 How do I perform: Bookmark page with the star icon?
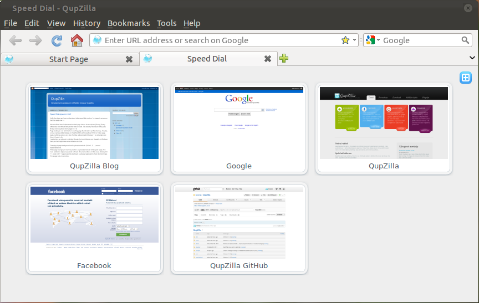[x=345, y=40]
